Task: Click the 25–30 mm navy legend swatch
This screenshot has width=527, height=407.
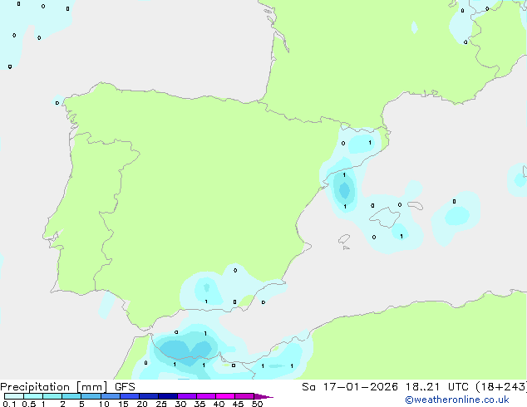Action: [x=167, y=396]
